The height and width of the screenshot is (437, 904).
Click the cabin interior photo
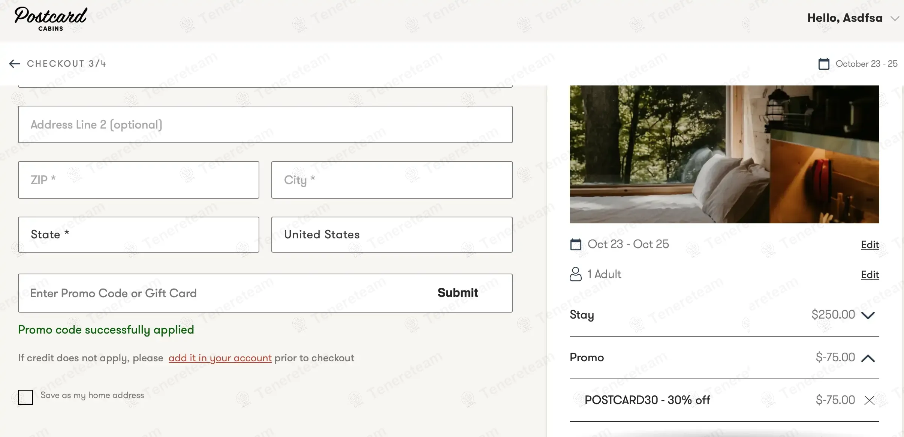coord(724,154)
